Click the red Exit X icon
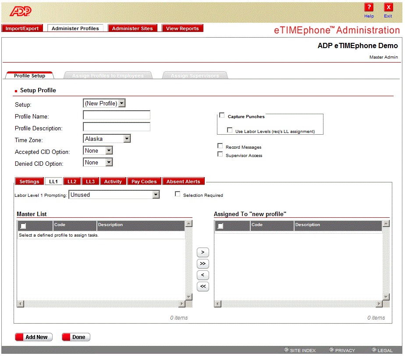 pyautogui.click(x=388, y=7)
